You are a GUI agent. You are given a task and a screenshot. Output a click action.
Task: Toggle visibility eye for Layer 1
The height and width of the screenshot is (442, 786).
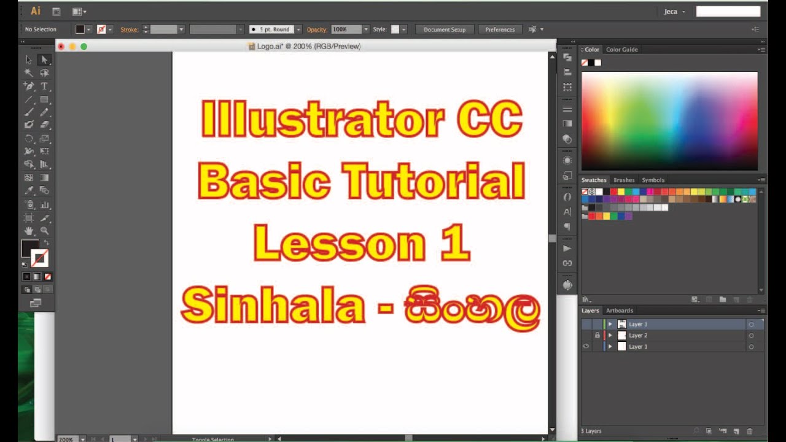coord(586,346)
